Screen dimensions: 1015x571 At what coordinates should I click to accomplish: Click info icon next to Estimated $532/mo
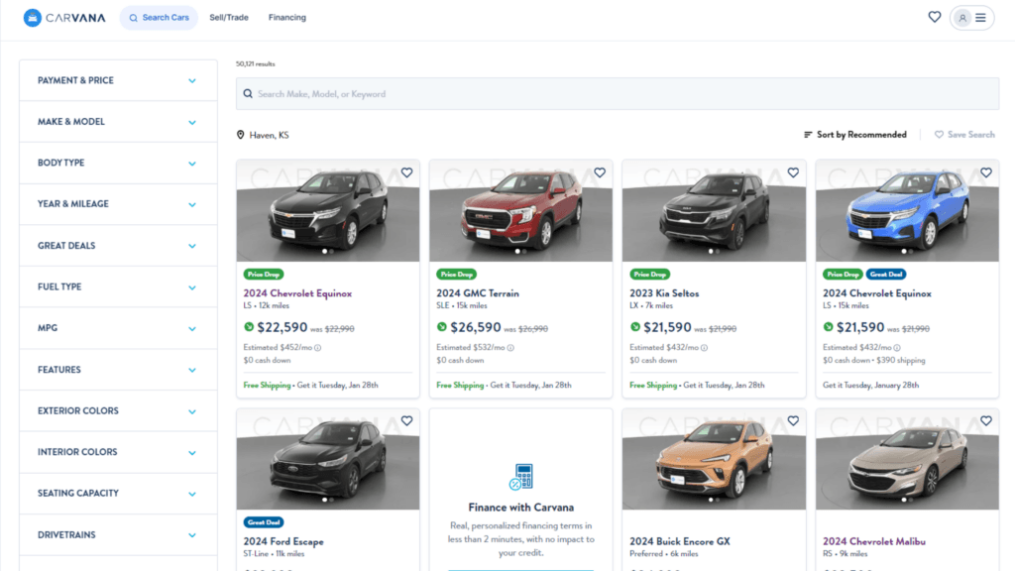[510, 348]
